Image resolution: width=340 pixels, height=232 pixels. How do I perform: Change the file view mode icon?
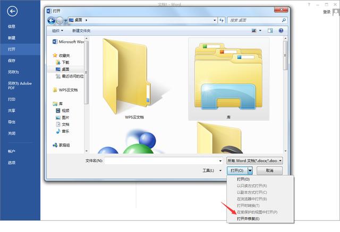(x=254, y=31)
